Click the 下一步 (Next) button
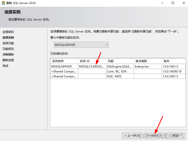 tap(154, 136)
